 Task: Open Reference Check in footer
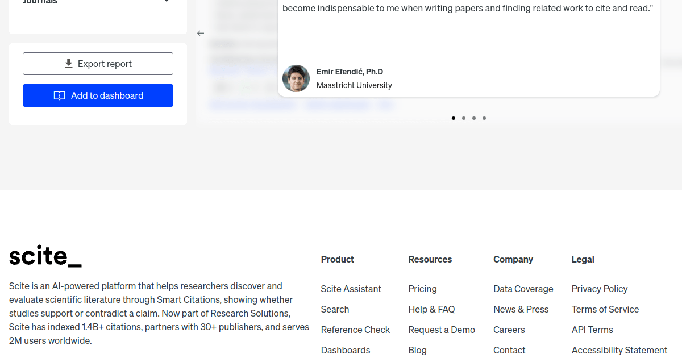click(x=355, y=330)
